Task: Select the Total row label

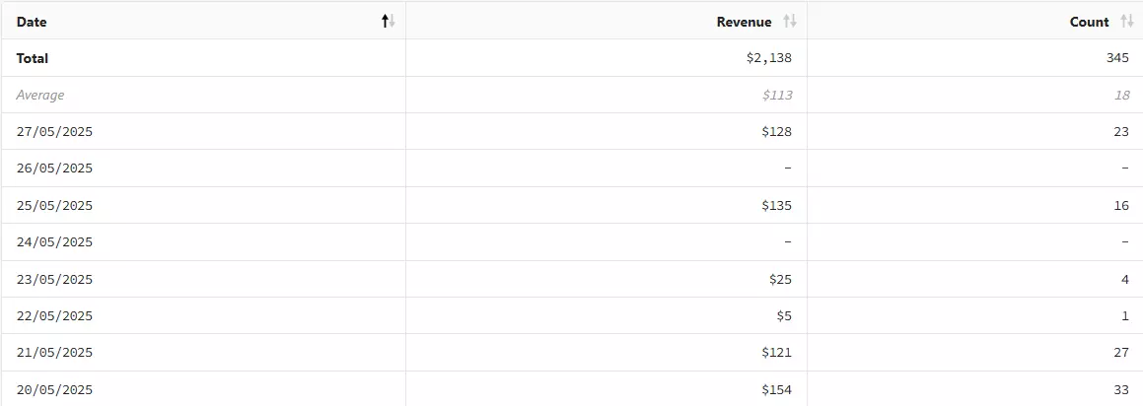Action: coord(33,58)
